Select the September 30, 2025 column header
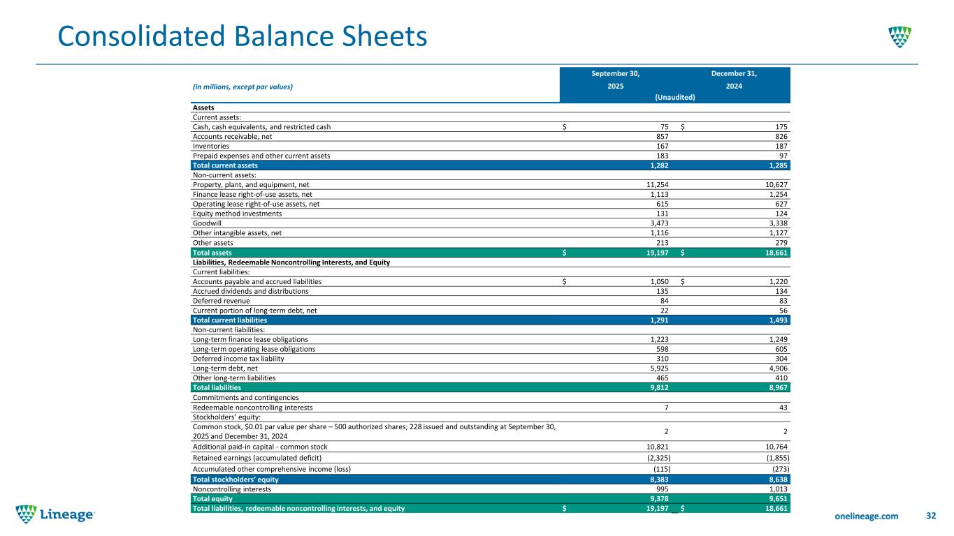Screen dimensions: 954x536 click(x=616, y=80)
